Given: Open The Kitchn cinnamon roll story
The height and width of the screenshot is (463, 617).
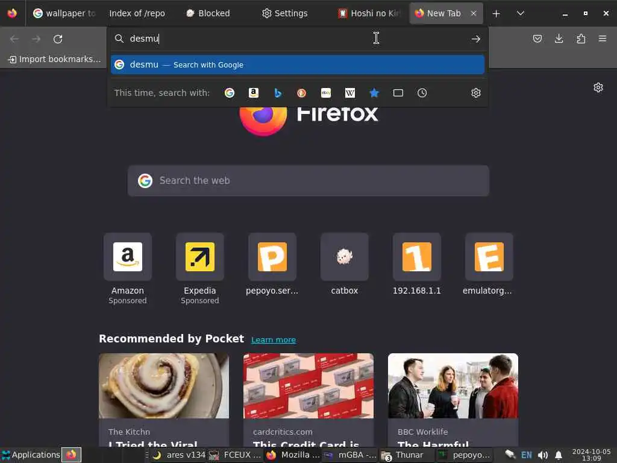Looking at the screenshot, I should [164, 400].
